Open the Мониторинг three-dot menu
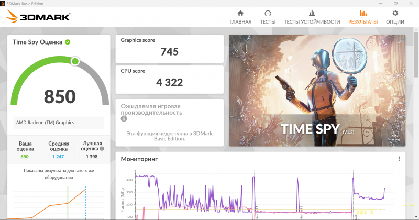Viewport: 419px width, 220px height. tap(399, 159)
